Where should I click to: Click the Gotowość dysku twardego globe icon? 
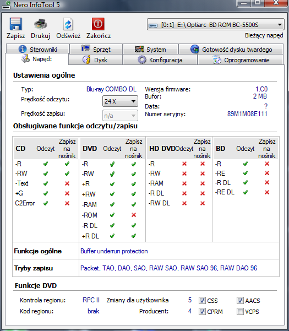pos(195,49)
